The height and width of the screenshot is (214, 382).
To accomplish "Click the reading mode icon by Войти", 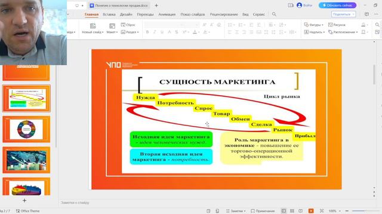I will tap(291, 5).
